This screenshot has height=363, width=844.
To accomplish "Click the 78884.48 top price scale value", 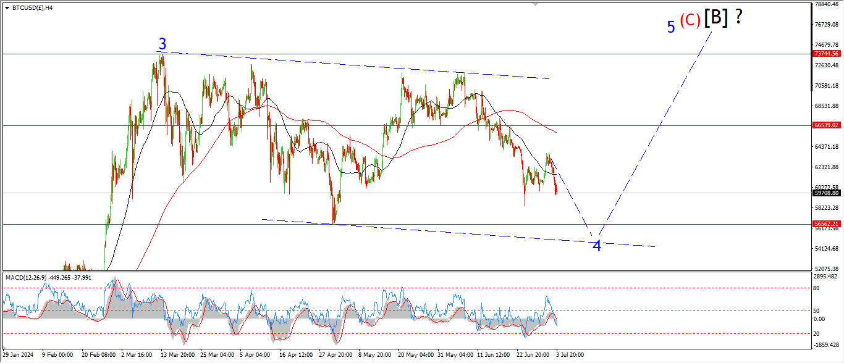I will pos(826,4).
